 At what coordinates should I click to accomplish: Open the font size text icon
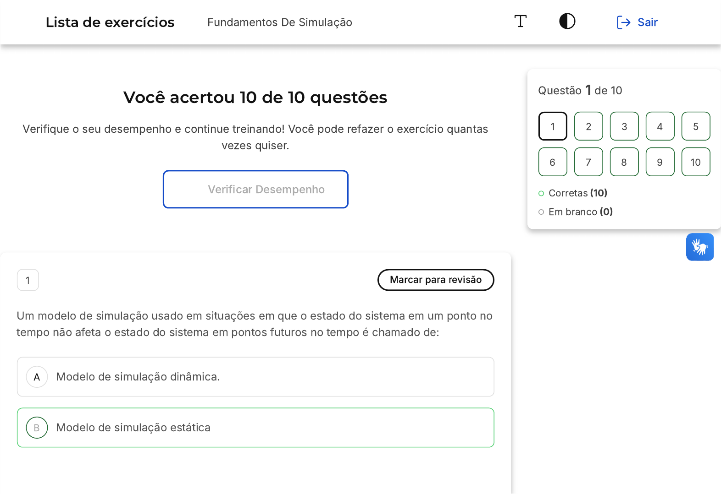(x=520, y=22)
